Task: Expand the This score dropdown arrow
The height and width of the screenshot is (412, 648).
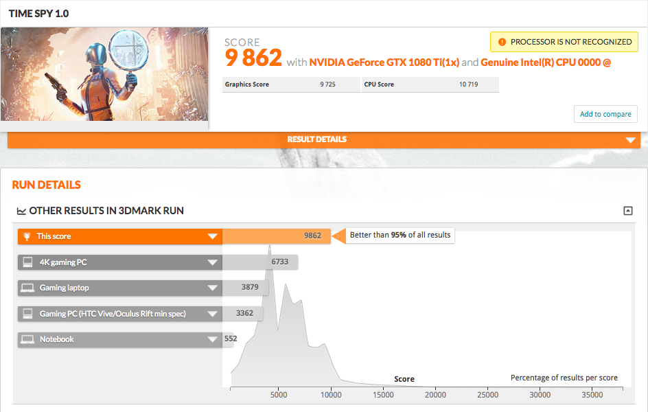Action: tap(212, 236)
